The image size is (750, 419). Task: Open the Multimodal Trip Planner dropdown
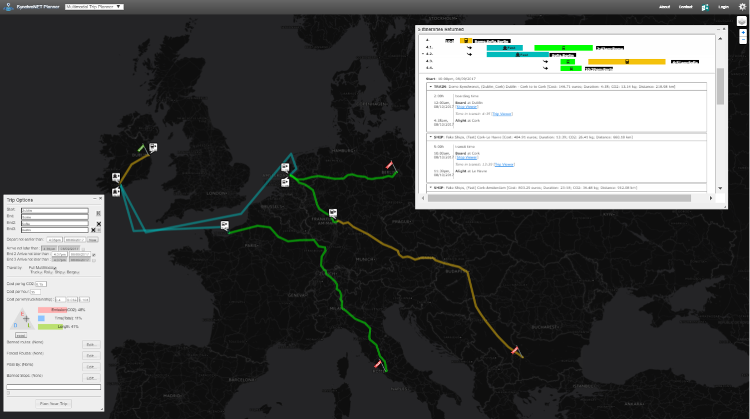(x=94, y=7)
